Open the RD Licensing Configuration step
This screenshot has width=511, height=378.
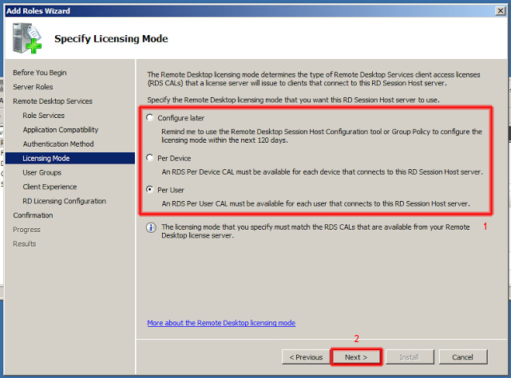pyautogui.click(x=64, y=201)
